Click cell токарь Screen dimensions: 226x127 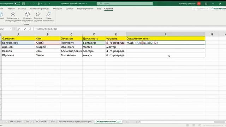[x=94, y=55]
